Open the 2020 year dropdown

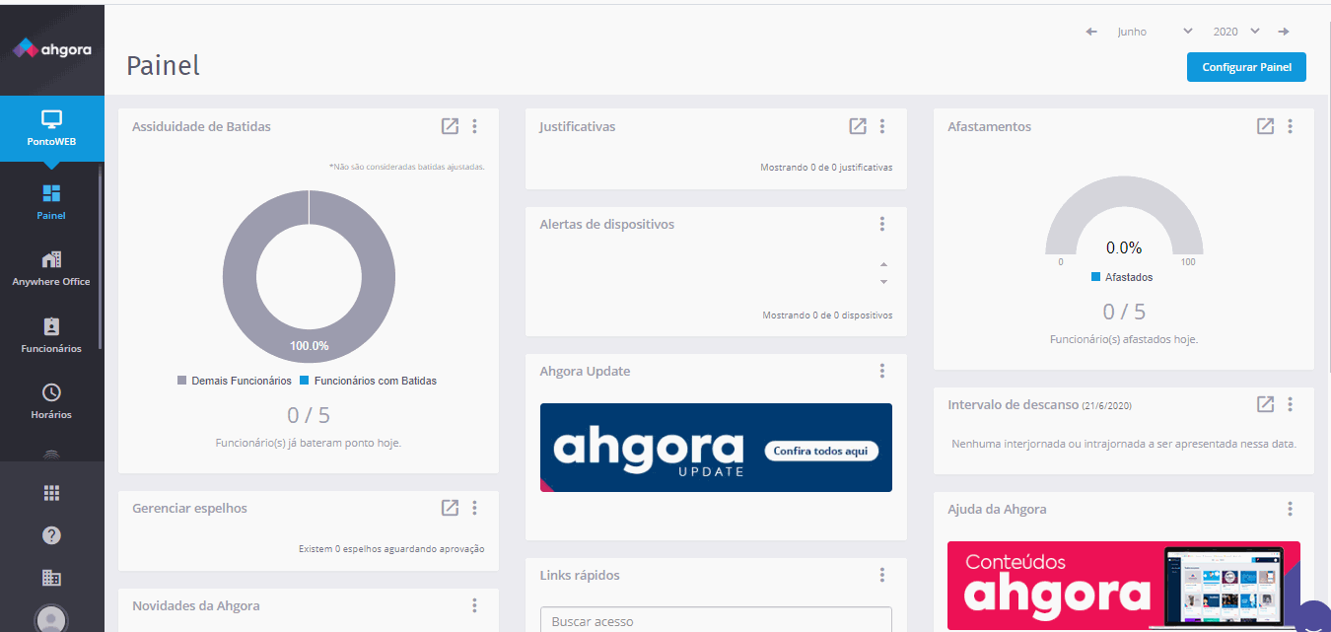1236,32
